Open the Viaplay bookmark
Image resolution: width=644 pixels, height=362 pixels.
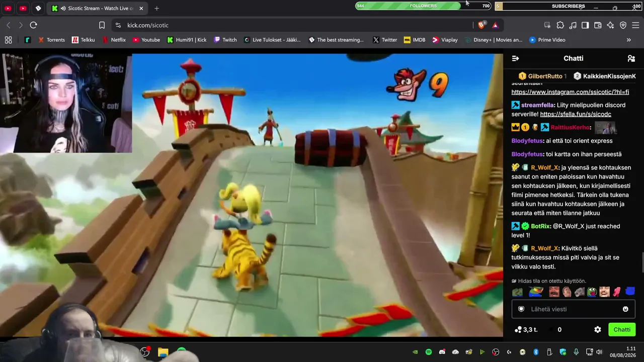pos(444,40)
